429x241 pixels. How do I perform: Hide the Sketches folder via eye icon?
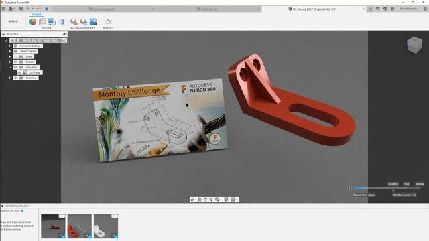click(15, 78)
